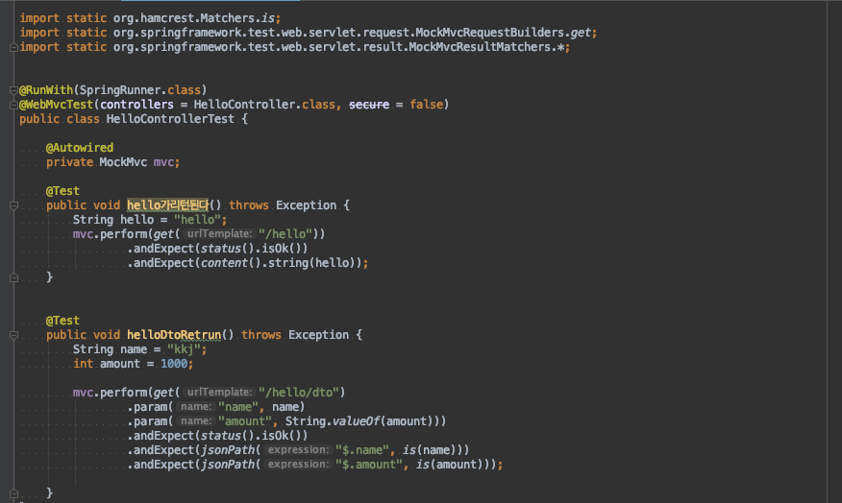Toggle fold marker beside @RunWith annotation
Screen dimensions: 842x503
(14, 90)
